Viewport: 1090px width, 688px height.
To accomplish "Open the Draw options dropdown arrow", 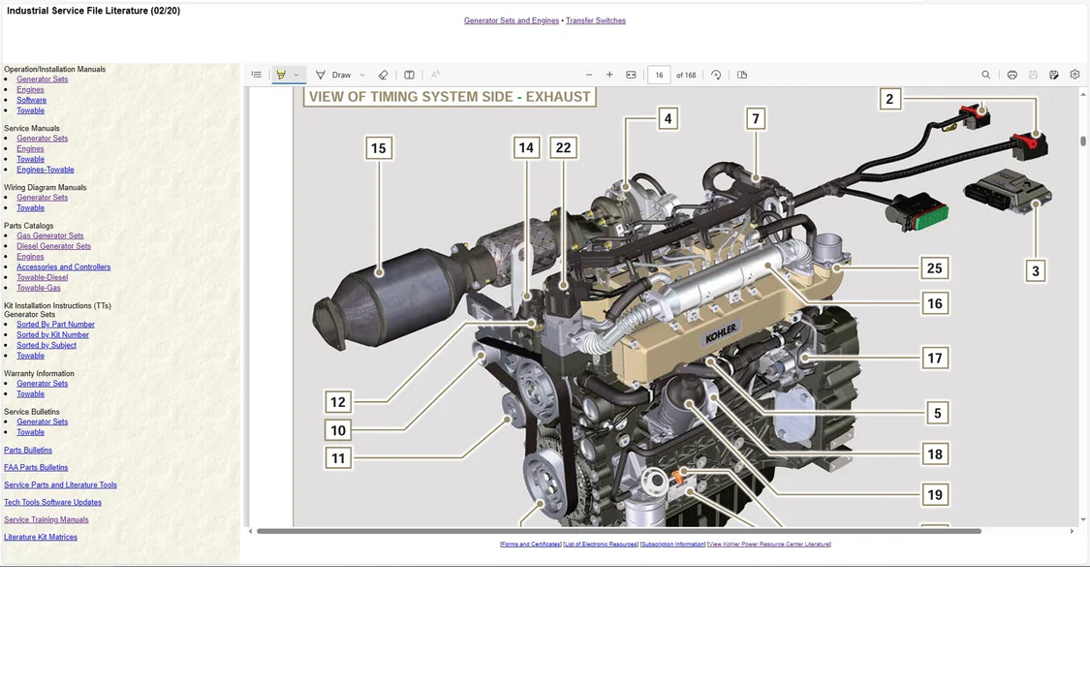I will coord(362,75).
